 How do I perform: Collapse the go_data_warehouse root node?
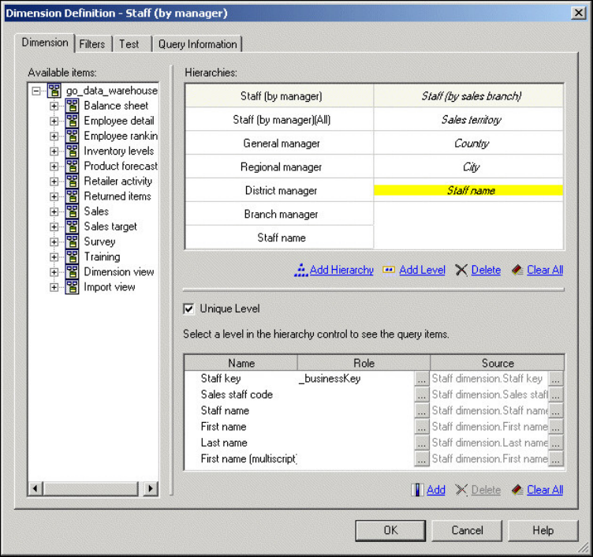tap(36, 91)
